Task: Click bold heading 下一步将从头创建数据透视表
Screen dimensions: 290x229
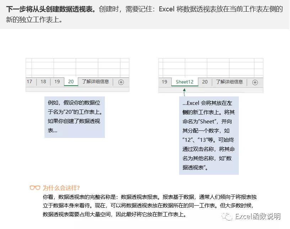Action: (x=51, y=9)
